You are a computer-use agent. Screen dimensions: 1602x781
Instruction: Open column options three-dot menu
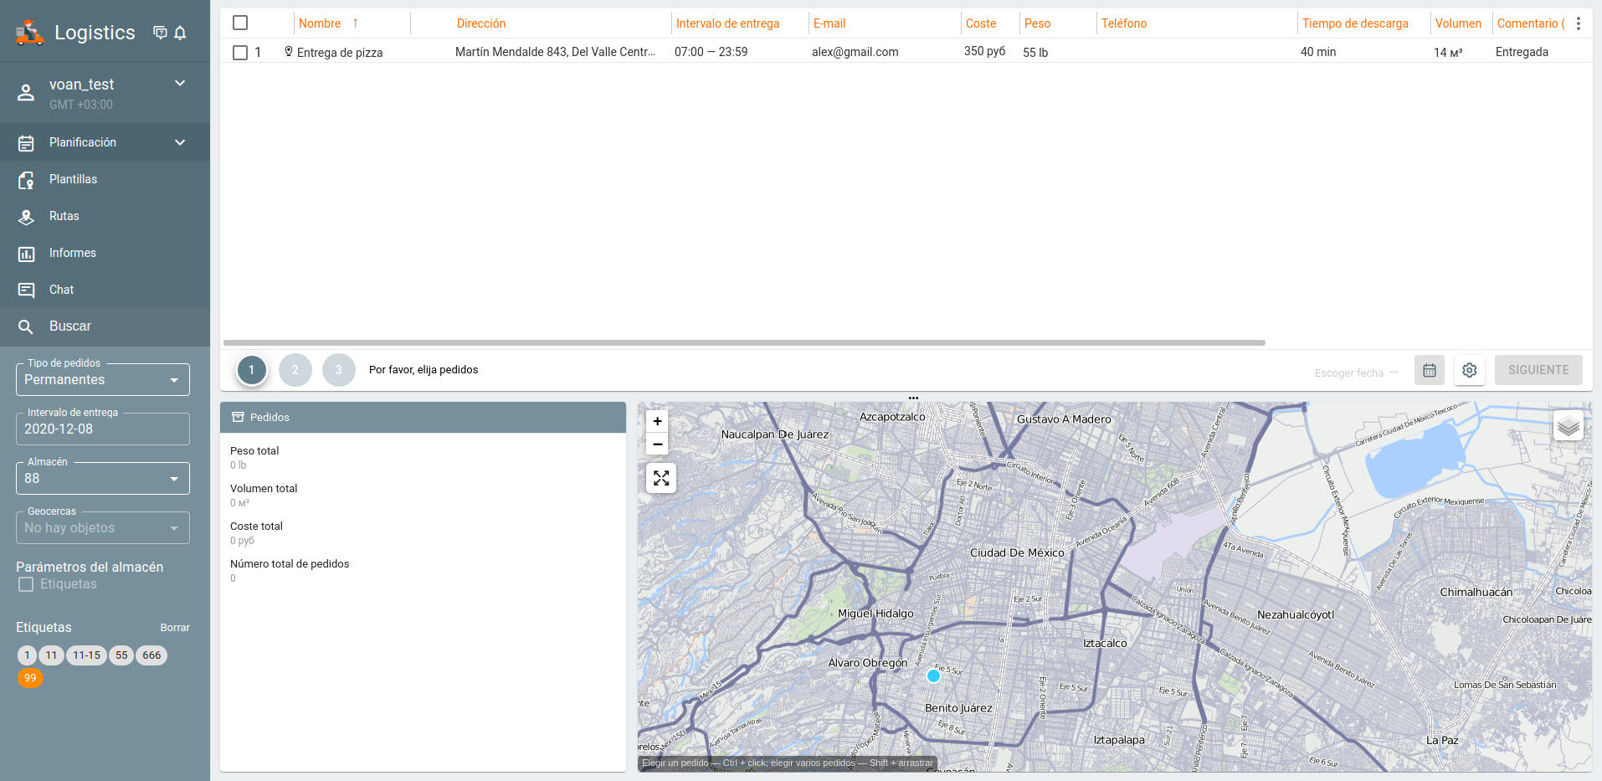pos(1578,23)
